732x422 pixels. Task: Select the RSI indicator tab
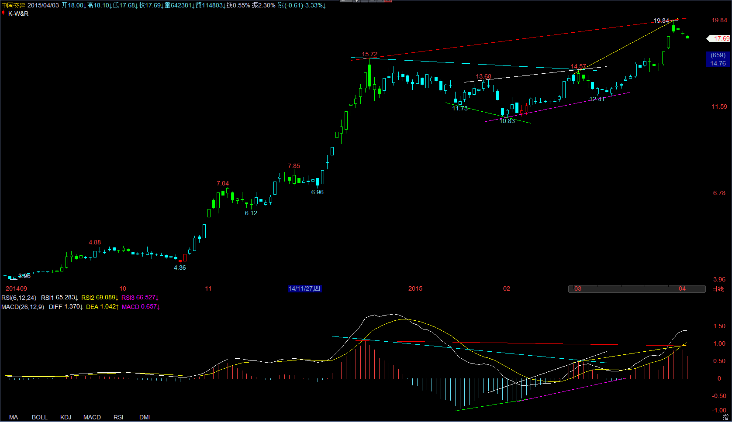click(x=118, y=417)
